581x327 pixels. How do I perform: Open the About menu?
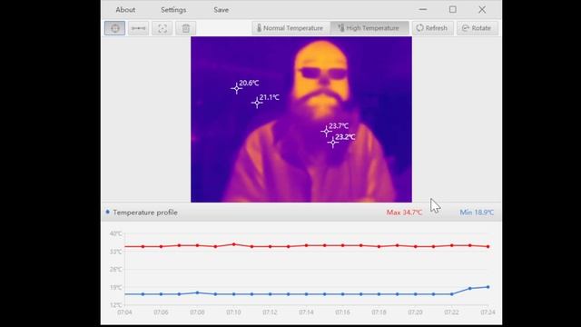(125, 10)
